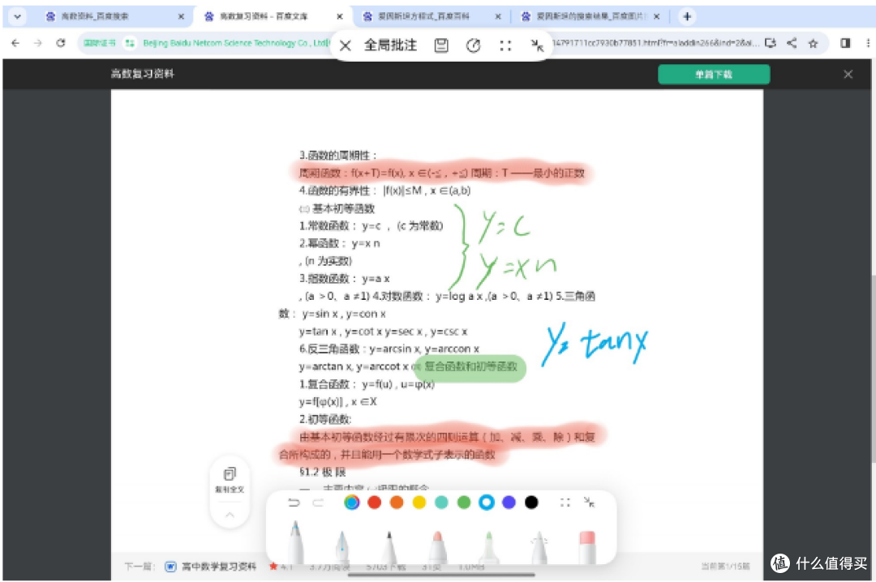The height and width of the screenshot is (582, 876).
Task: Click four-dots icon in 全局批注 bar
Action: click(505, 45)
